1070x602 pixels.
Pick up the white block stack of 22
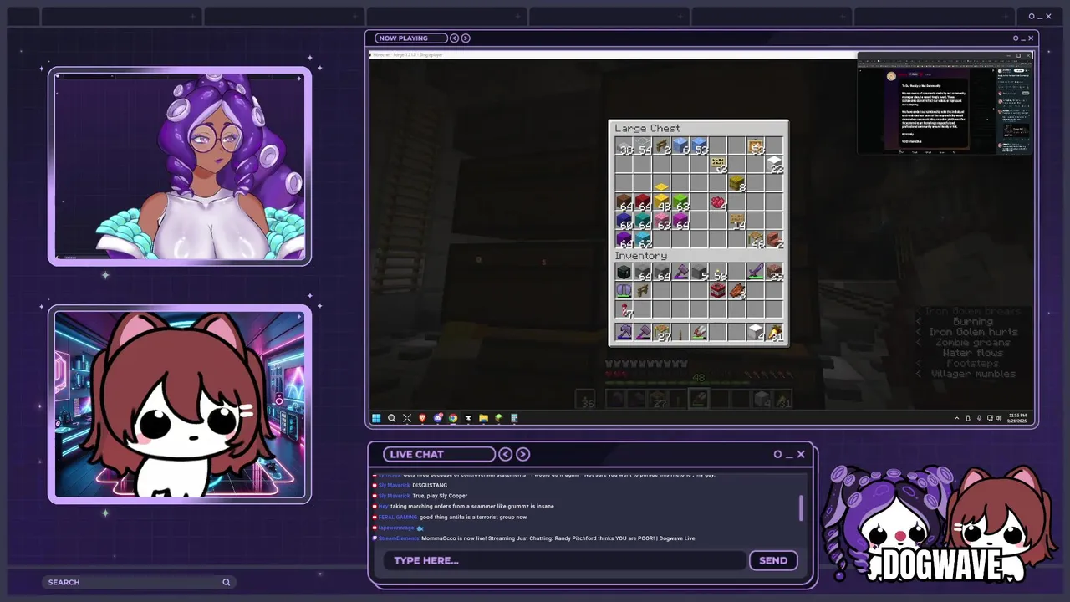click(775, 165)
